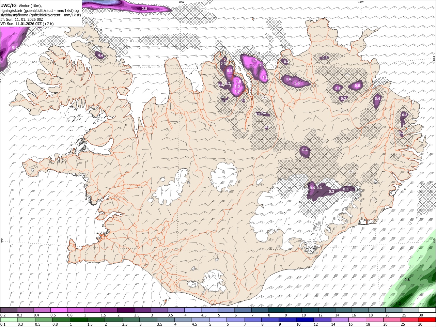Click the darkest purple snow swatch starting at 2
Image resolution: width=436 pixels, height=327 pixels.
(x=125, y=310)
